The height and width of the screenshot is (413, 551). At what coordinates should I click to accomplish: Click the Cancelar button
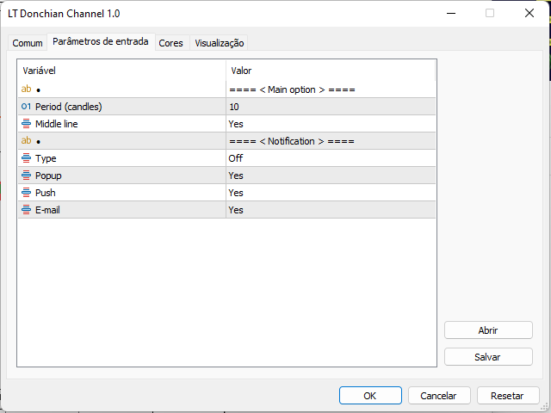coord(439,396)
